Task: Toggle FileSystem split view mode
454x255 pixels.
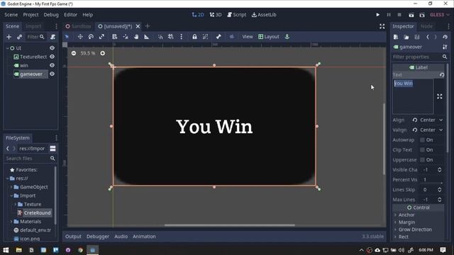Action: point(52,149)
